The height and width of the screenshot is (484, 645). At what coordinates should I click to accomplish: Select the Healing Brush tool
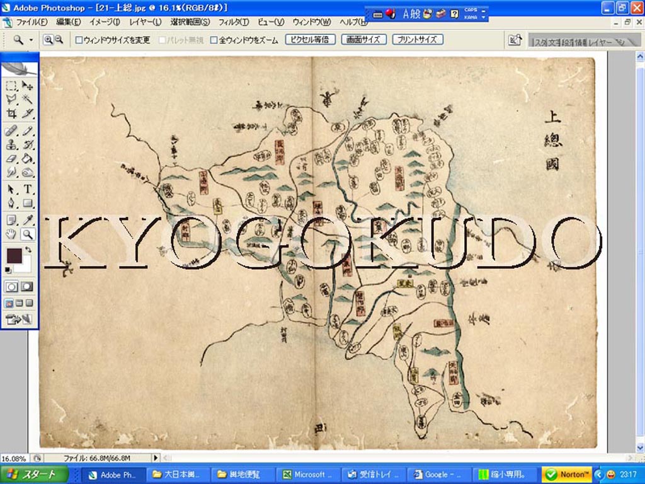tap(11, 131)
